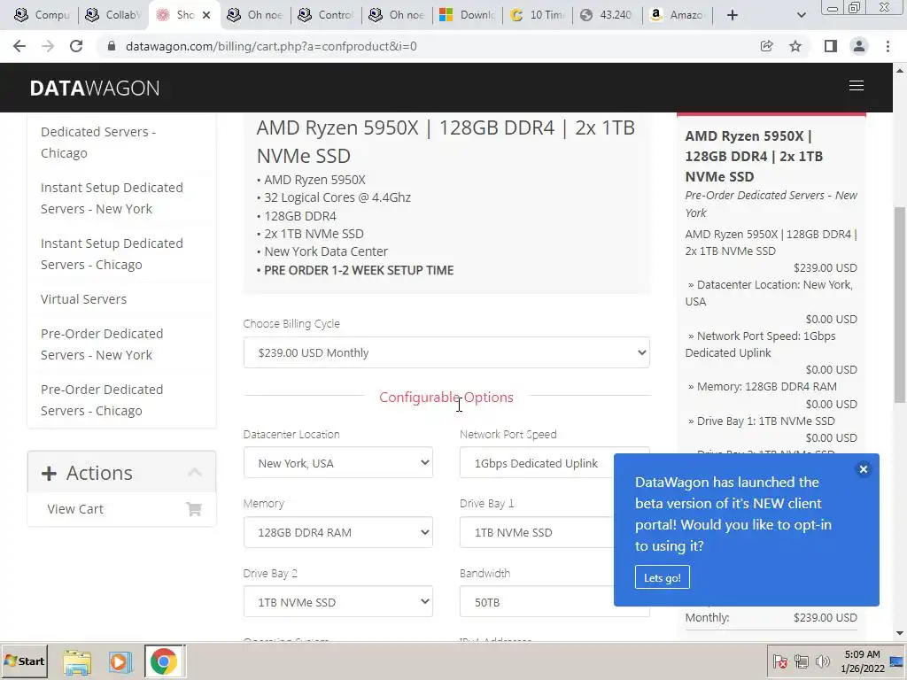
Task: Click the scrollbar down arrow
Action: (x=900, y=634)
